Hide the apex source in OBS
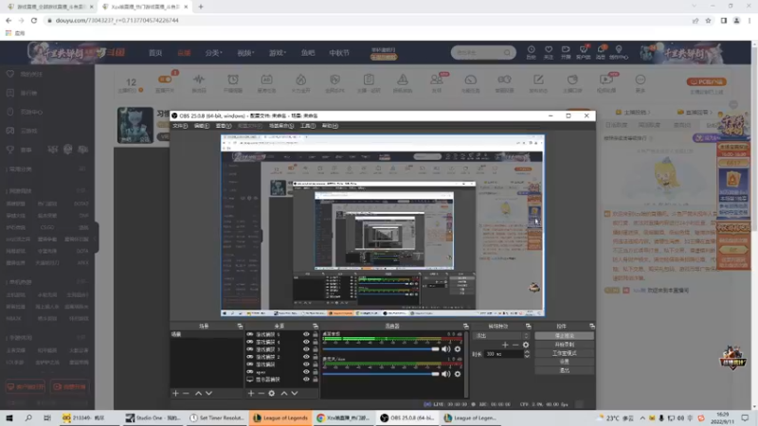758x426 pixels. pos(306,372)
